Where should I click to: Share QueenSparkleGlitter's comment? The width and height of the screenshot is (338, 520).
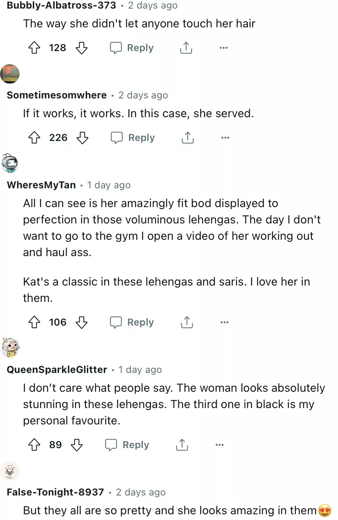182,445
